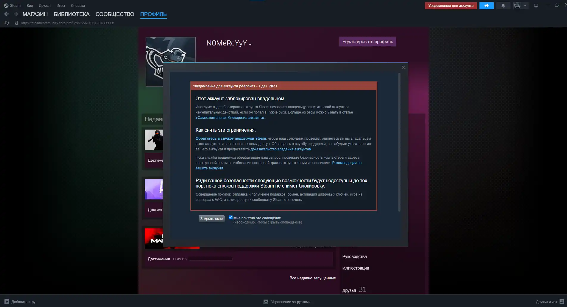Go back with the left arrow
The height and width of the screenshot is (307, 567).
tap(7, 14)
